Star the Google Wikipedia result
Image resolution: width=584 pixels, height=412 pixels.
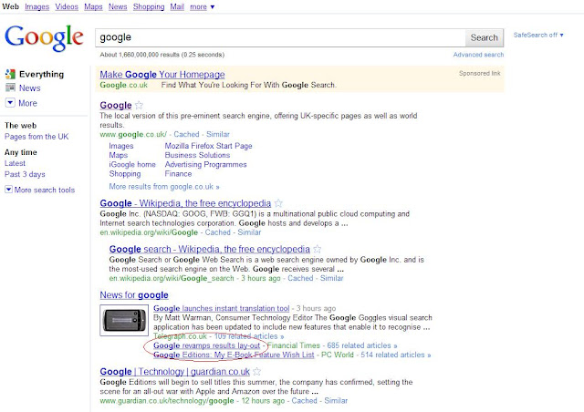pyautogui.click(x=278, y=203)
